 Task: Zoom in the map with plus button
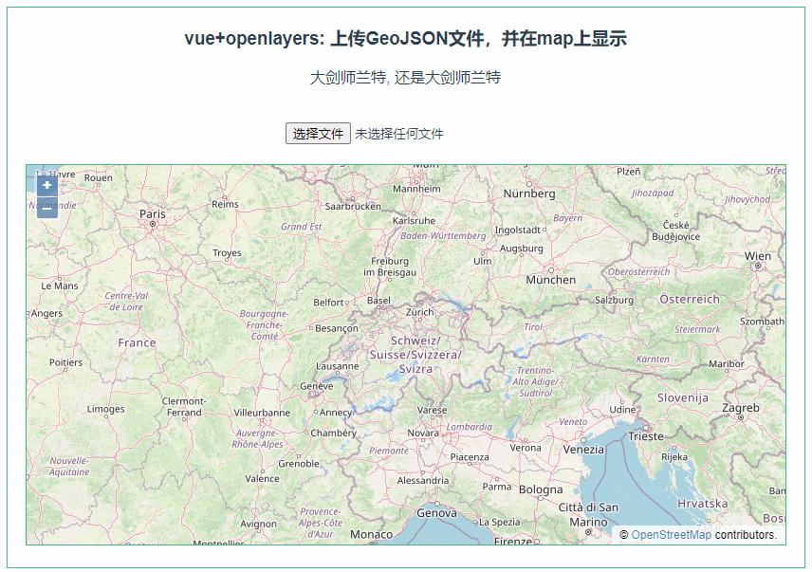click(47, 186)
